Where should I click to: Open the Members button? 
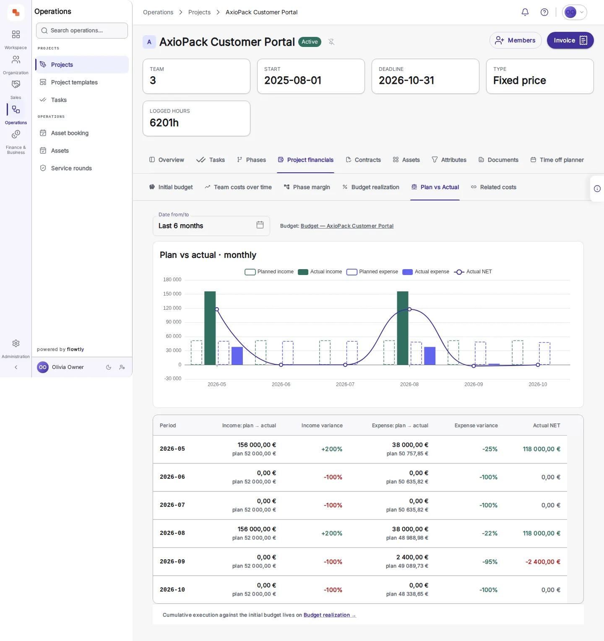click(x=515, y=40)
